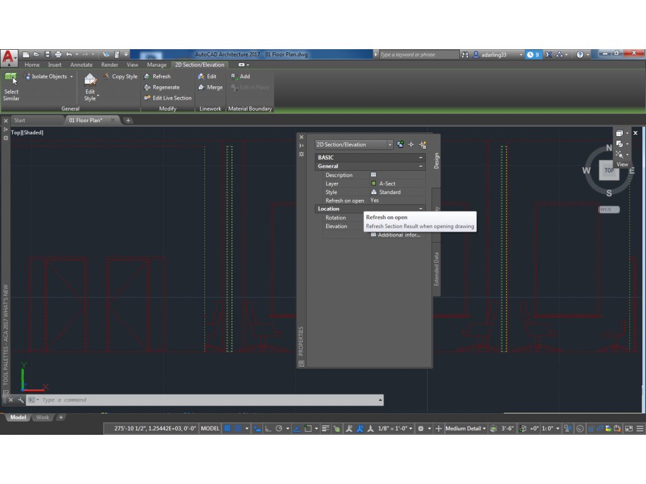646x484 pixels.
Task: Click the TOP face of the ViewCube
Action: coord(609,170)
